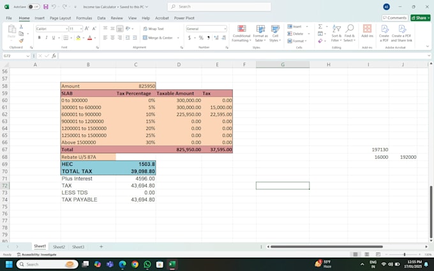Screen dimensions: 434x271
Task: Click Increase Decimal icon
Action: (216, 38)
